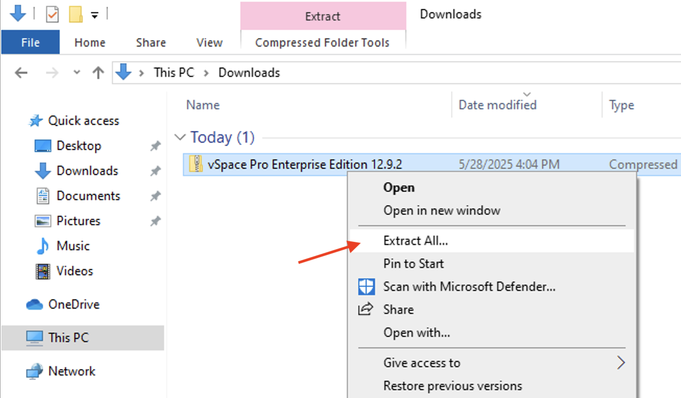
Task: Open OneDrive in the navigation pane
Action: pyautogui.click(x=74, y=305)
